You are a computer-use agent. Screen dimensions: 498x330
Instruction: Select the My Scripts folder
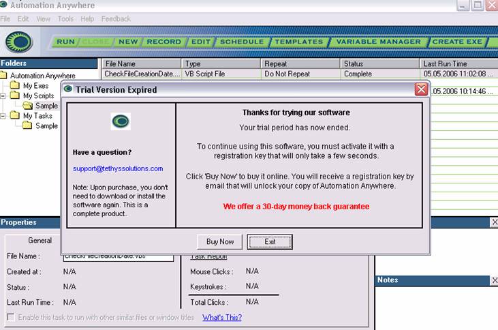point(38,95)
